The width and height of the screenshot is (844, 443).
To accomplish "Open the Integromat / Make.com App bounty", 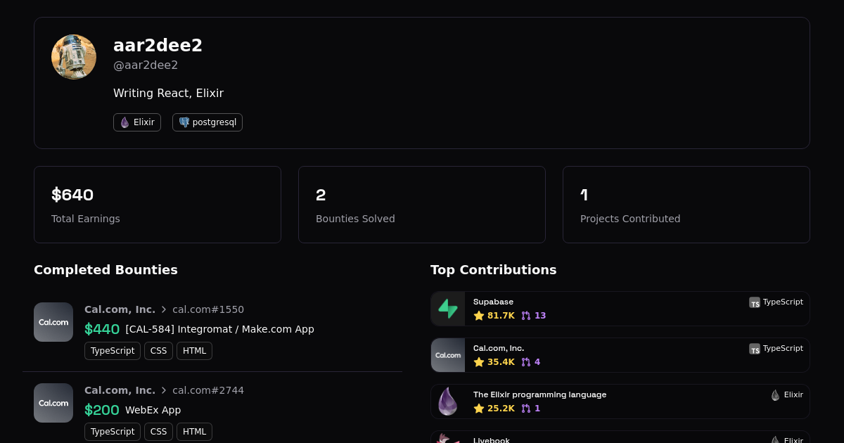I will [219, 329].
